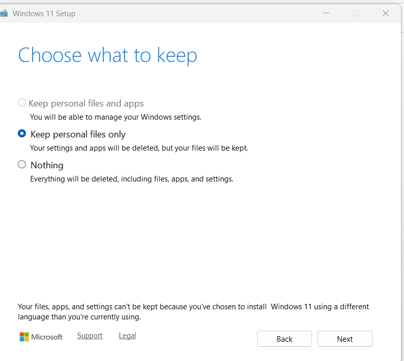Click 'Your settings and apps will be deleted' text
The height and width of the screenshot is (361, 404).
tap(139, 148)
